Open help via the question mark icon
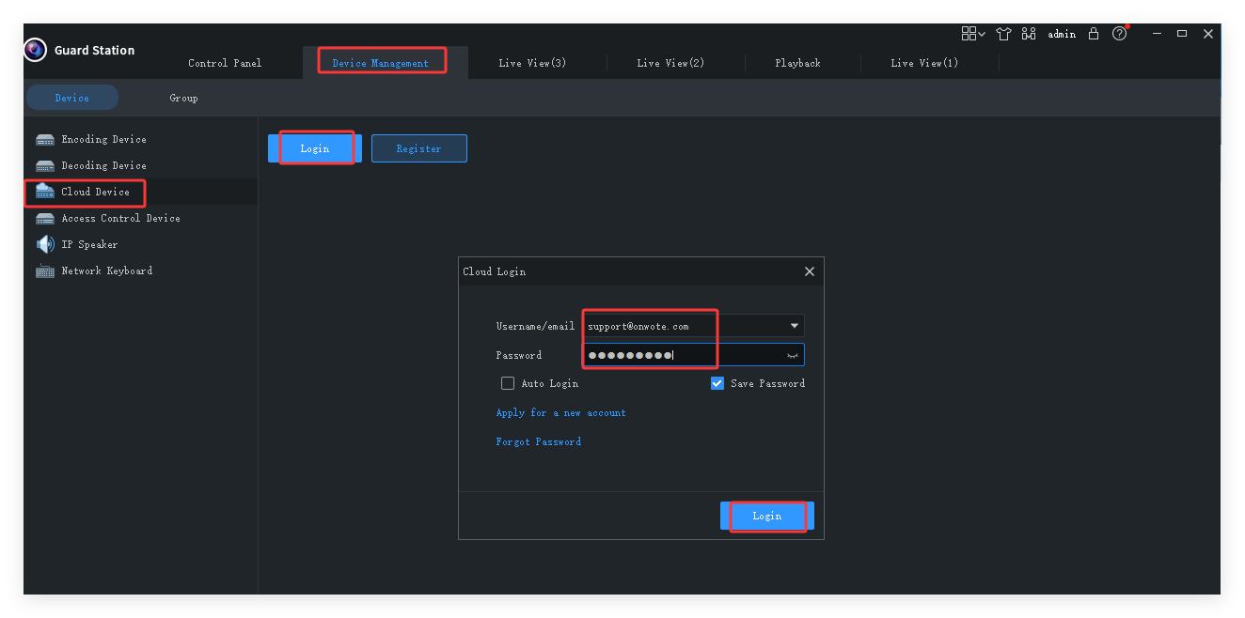The width and height of the screenshot is (1245, 618). click(1119, 34)
